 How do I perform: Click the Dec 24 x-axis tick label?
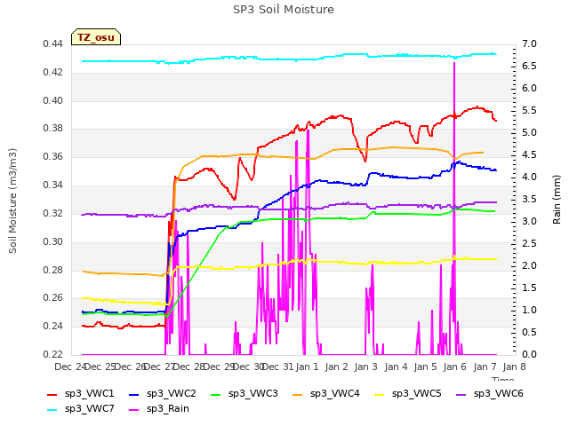pyautogui.click(x=69, y=367)
